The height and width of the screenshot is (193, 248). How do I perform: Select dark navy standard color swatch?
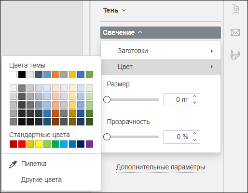[x=81, y=144]
